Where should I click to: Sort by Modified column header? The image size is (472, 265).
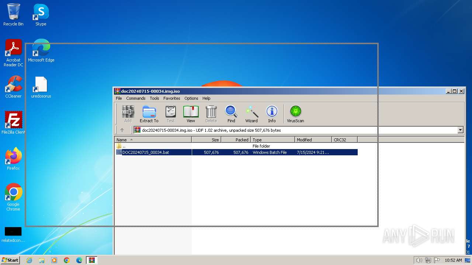point(313,140)
